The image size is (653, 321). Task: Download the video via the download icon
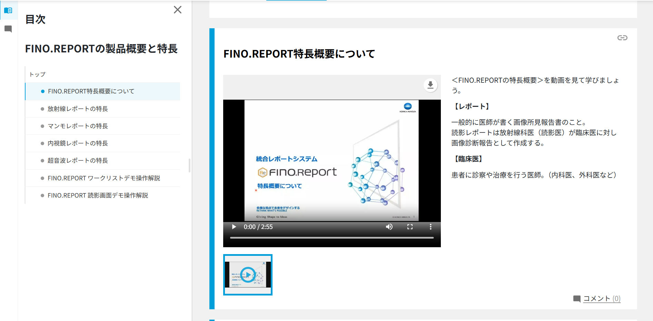pos(430,86)
